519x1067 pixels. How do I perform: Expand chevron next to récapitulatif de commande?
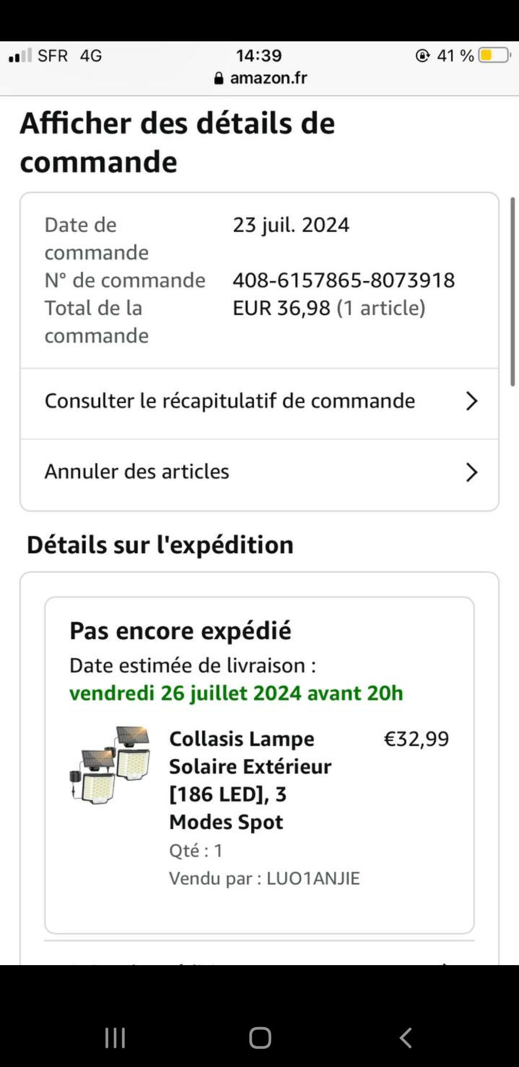[471, 401]
